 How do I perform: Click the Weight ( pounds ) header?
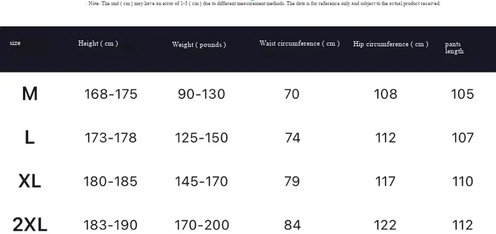pos(199,44)
